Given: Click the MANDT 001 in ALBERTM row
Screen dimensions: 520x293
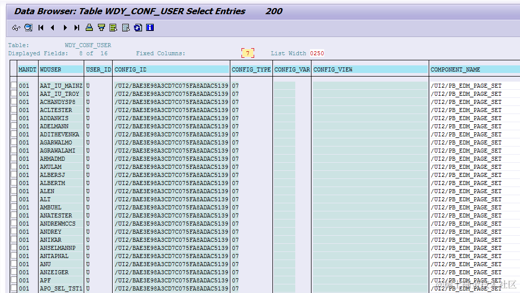Looking at the screenshot, I should (24, 183).
